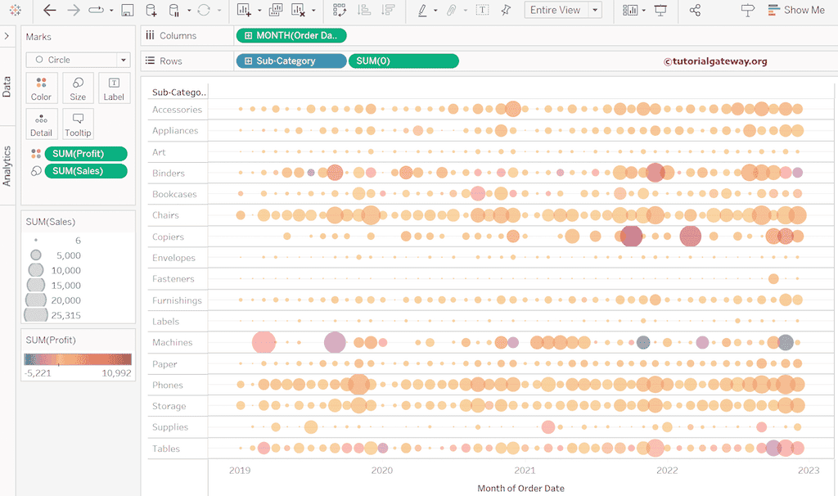Click the SUM(Profit) color gradient legend
Viewport: 838px width, 496px height.
point(78,358)
